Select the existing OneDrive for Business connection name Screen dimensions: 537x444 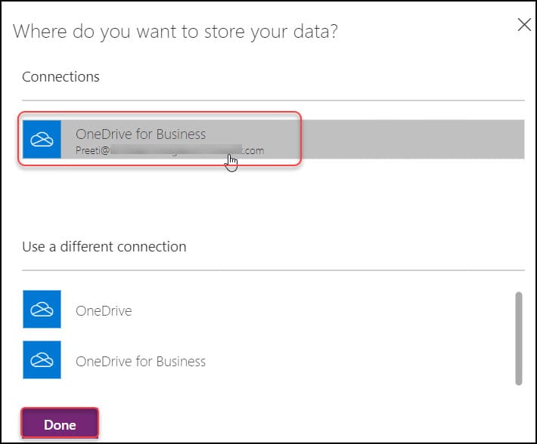[141, 134]
